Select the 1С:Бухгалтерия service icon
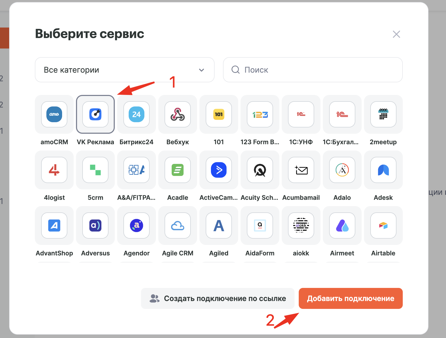This screenshot has width=446, height=338. click(342, 114)
